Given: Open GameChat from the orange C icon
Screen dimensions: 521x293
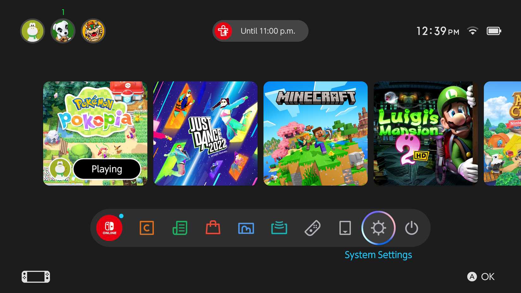Looking at the screenshot, I should pos(147,228).
